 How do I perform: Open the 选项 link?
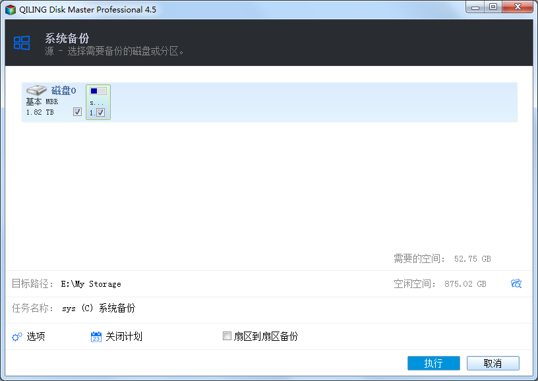click(36, 336)
